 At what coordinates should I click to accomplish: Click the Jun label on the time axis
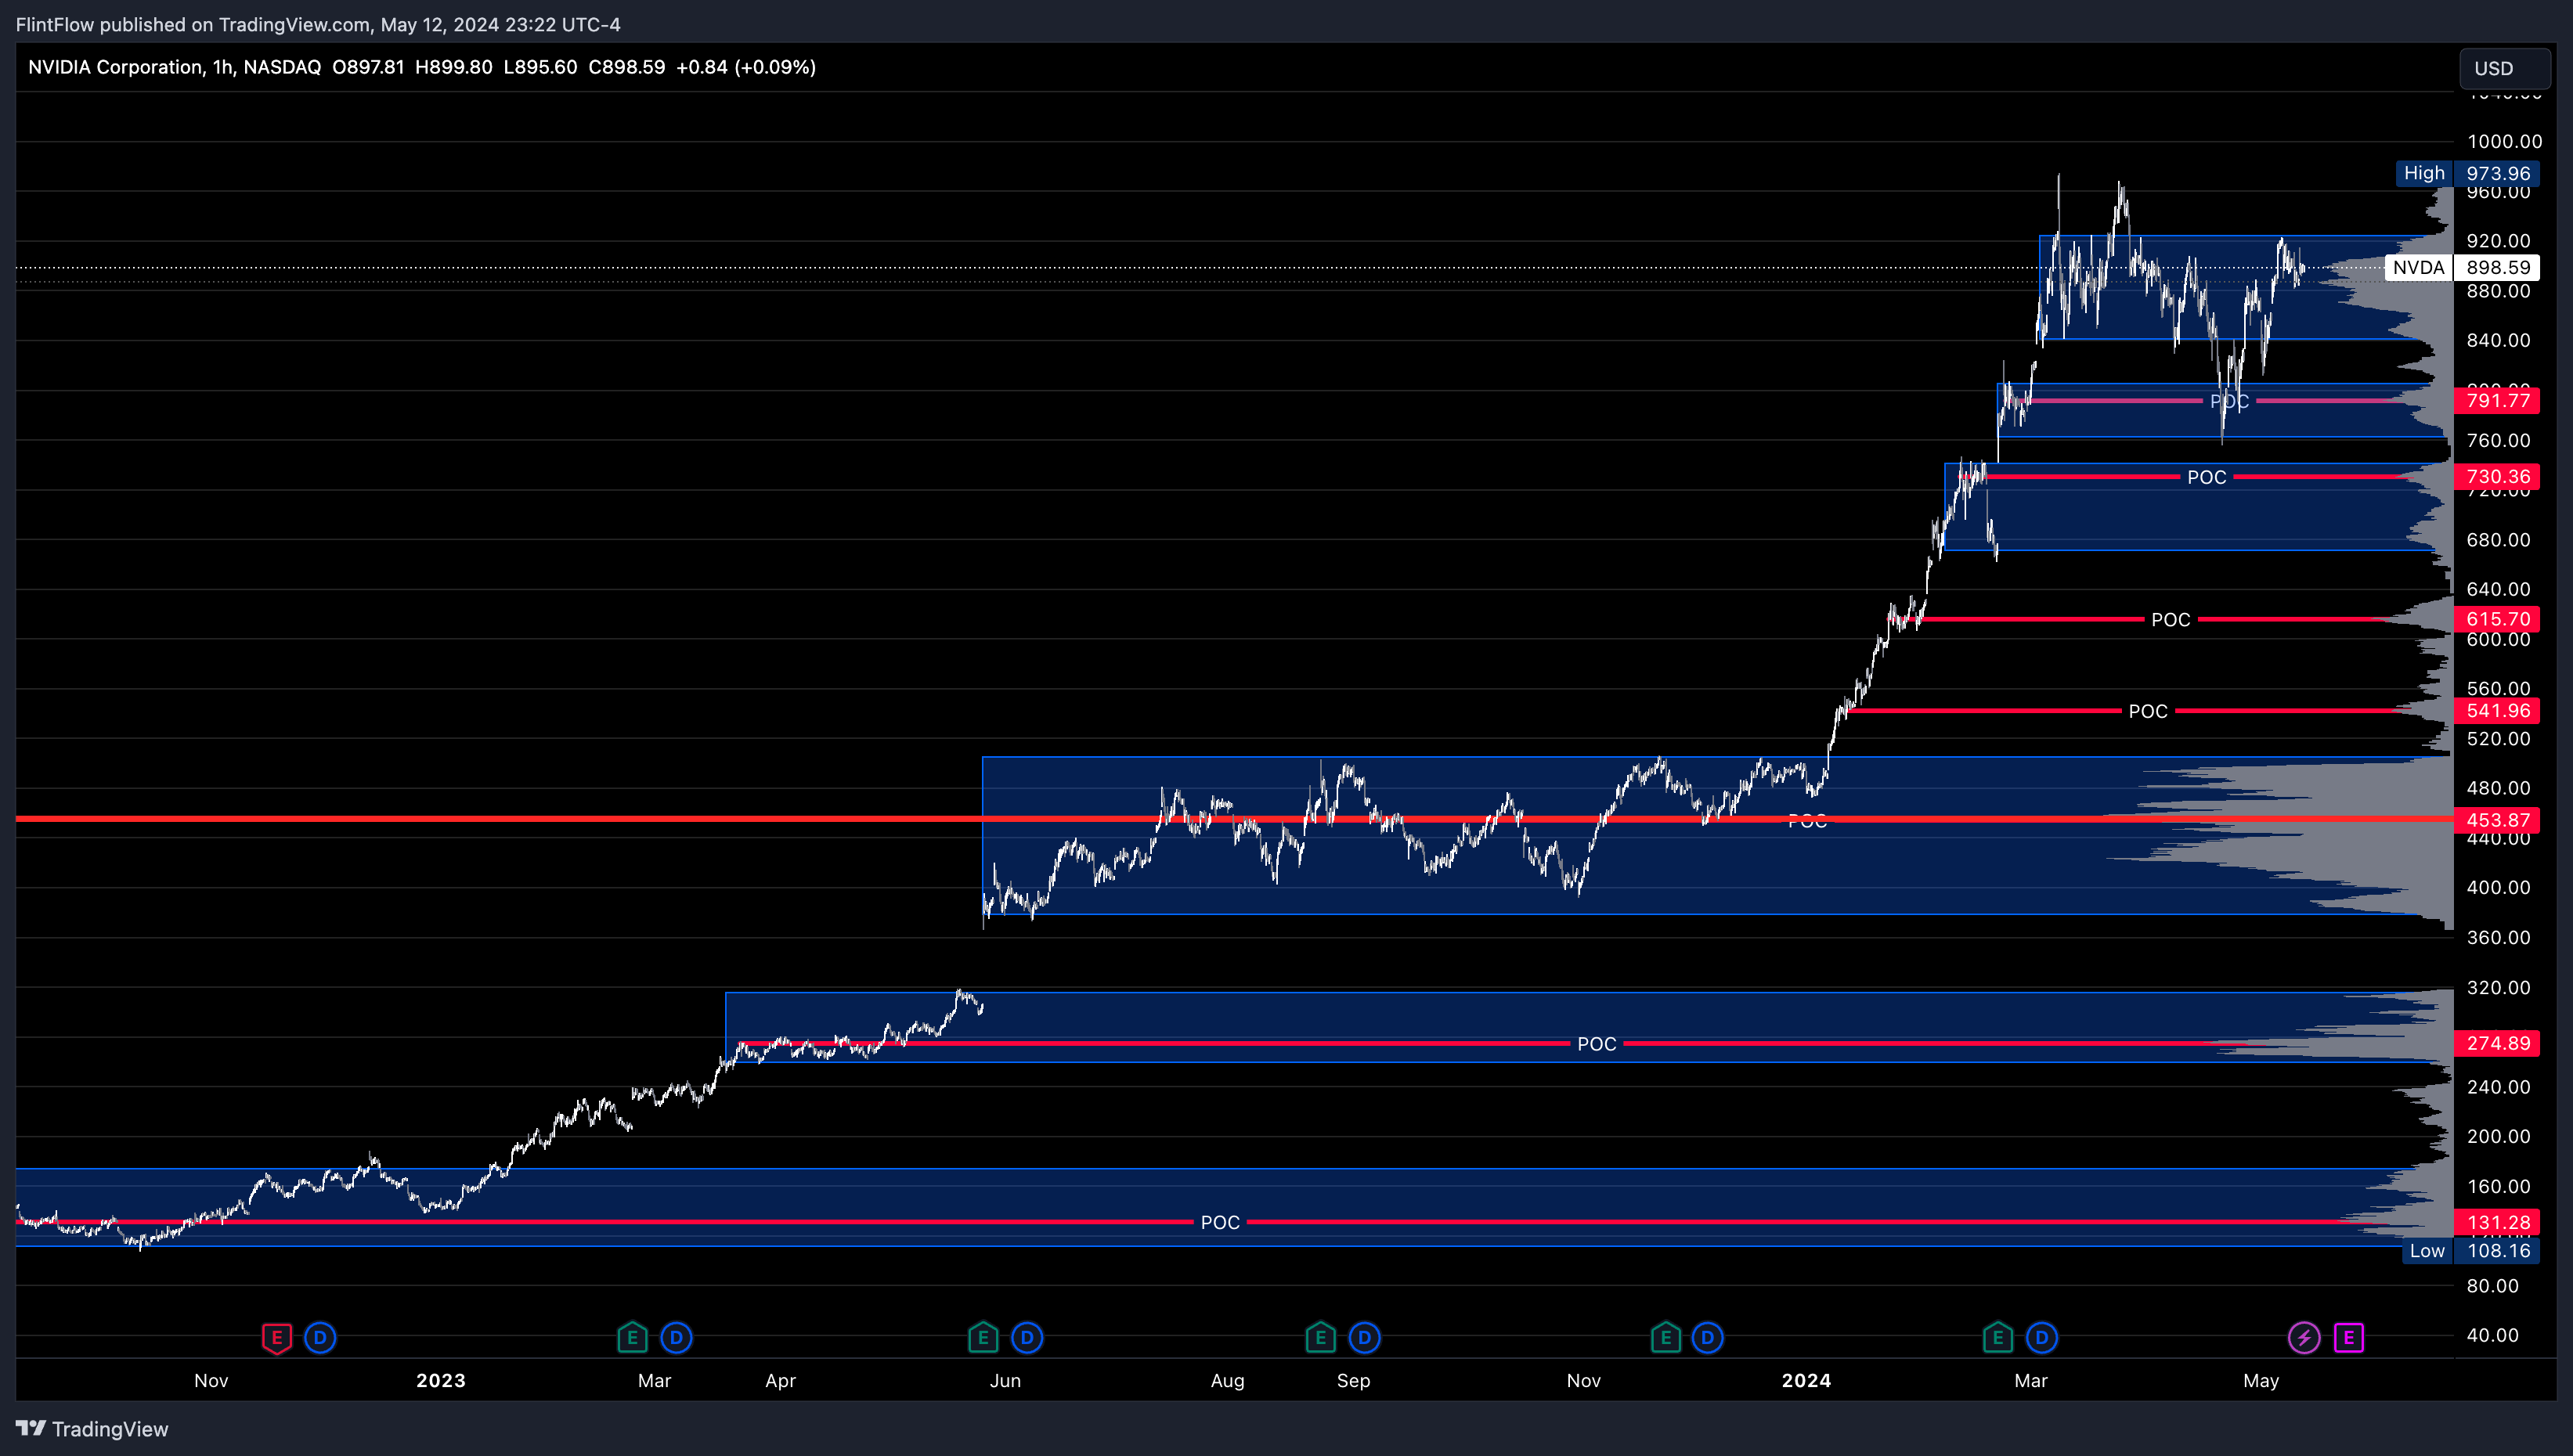point(1005,1380)
